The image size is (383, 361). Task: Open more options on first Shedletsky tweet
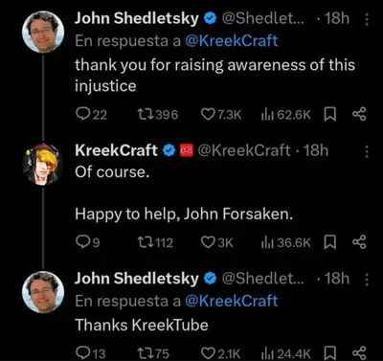pyautogui.click(x=367, y=19)
